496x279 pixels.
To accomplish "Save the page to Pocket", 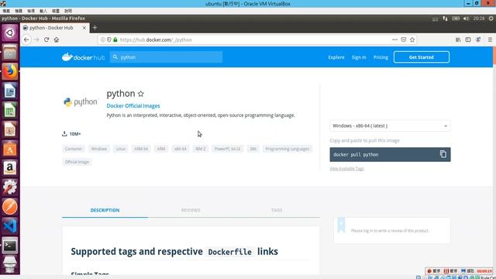I will click(x=403, y=40).
